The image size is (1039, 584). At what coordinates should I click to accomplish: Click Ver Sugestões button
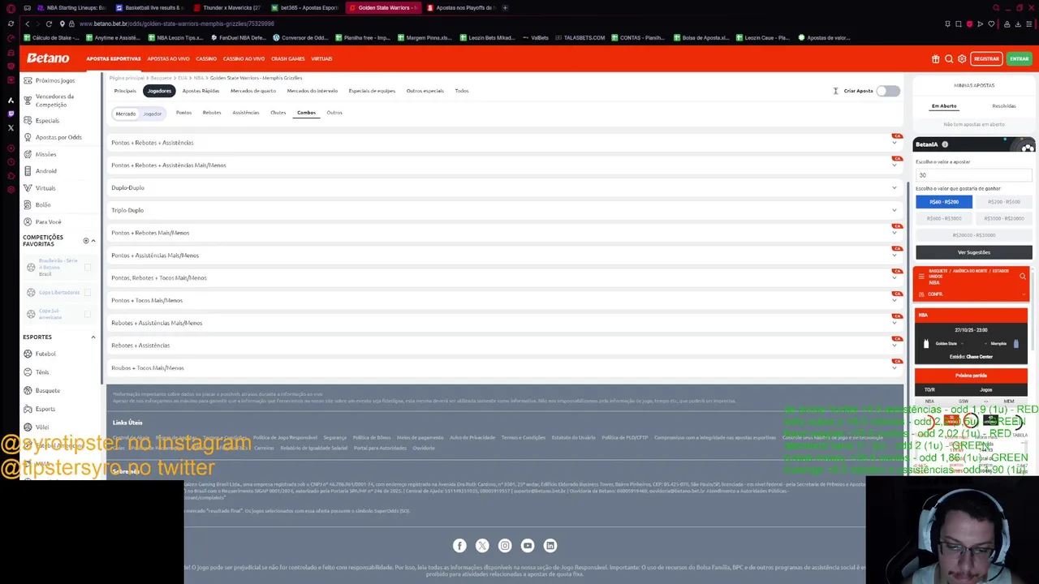(x=974, y=252)
